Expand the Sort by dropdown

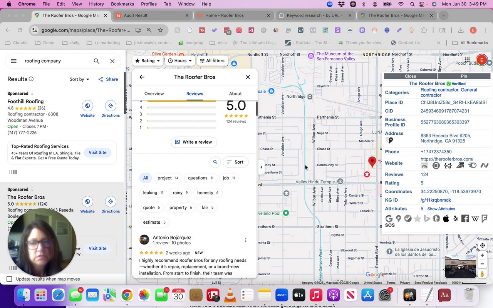tap(79, 79)
